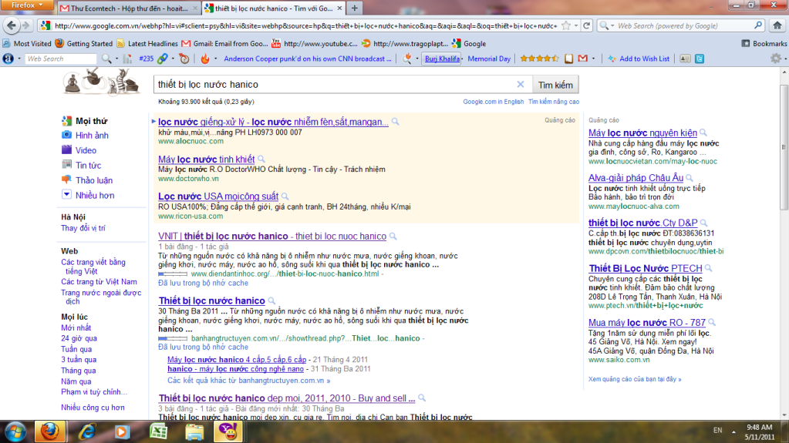Click the preview magnifier next to the VNIT result
The width and height of the screenshot is (789, 443).
[x=393, y=237]
